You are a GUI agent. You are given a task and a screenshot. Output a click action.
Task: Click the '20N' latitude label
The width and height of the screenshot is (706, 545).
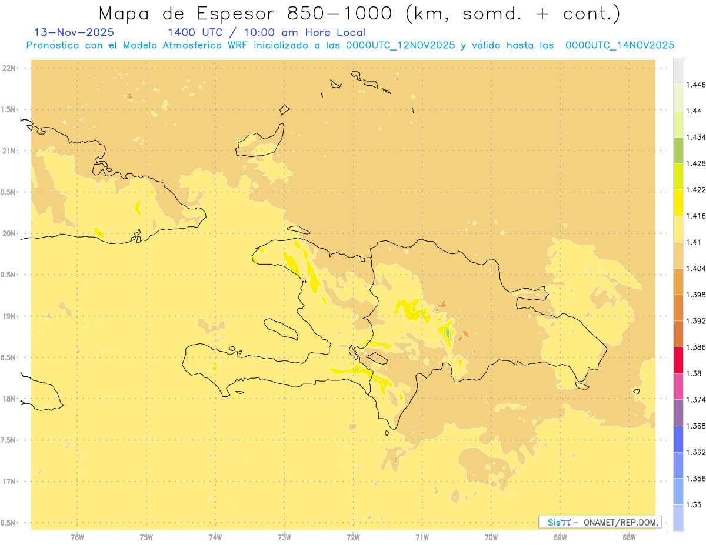tap(8, 233)
